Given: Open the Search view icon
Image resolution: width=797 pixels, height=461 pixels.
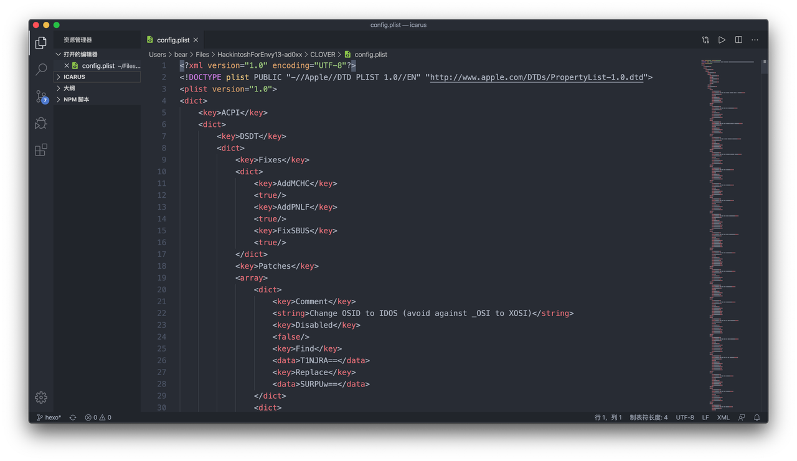Looking at the screenshot, I should pyautogui.click(x=41, y=69).
